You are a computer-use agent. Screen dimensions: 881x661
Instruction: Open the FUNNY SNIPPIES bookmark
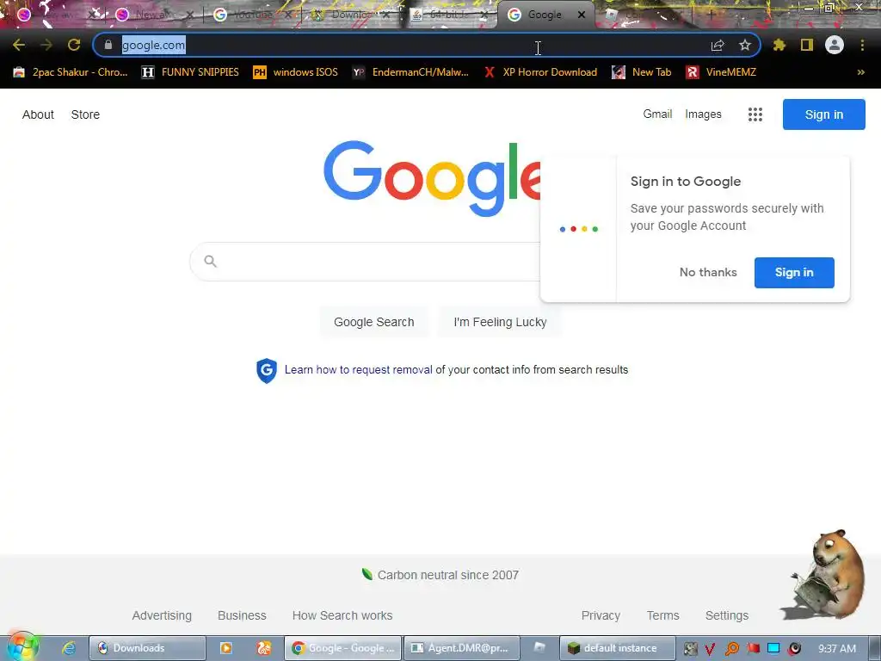[x=190, y=72]
